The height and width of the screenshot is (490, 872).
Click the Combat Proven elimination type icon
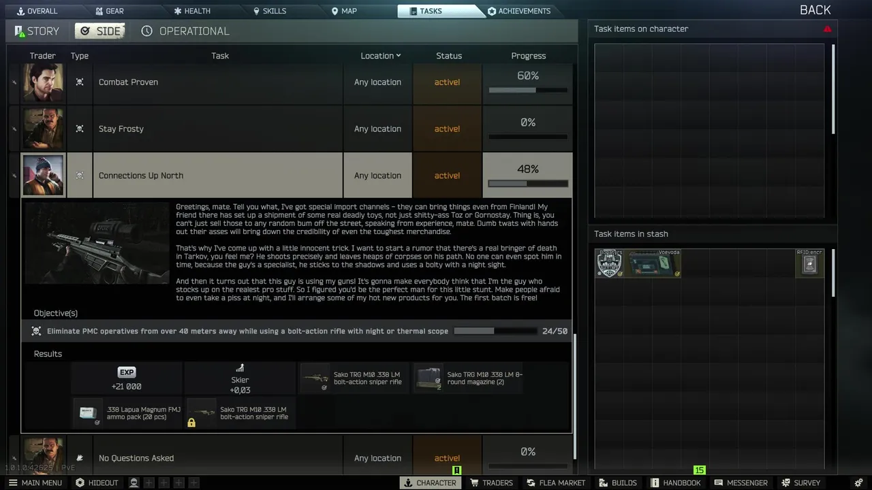80,82
